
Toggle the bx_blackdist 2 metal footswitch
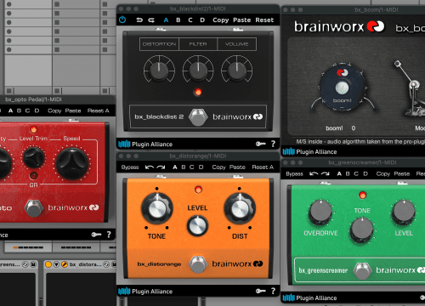tap(198, 116)
